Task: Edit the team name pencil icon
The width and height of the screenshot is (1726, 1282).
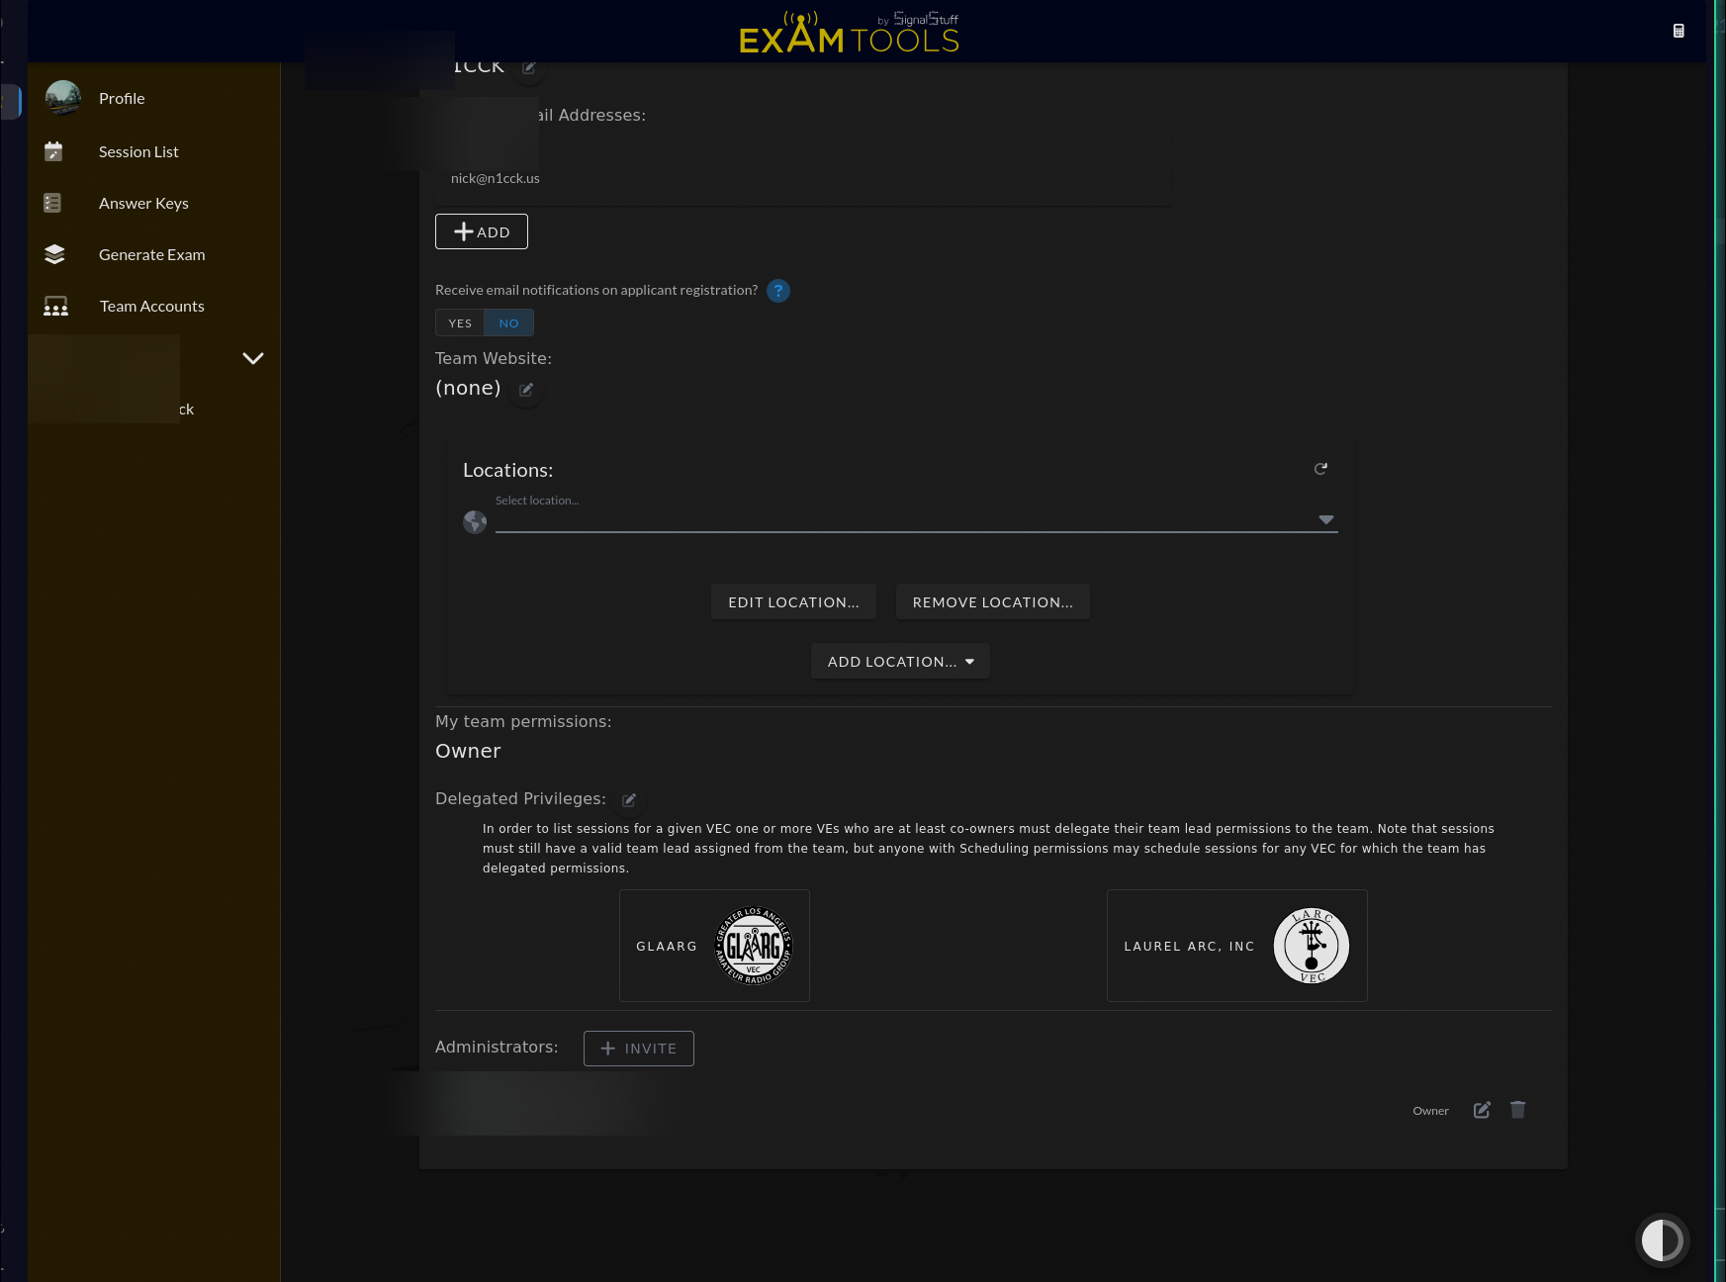Action: (x=529, y=67)
